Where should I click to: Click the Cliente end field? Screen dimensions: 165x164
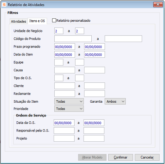pyautogui.click(x=95, y=86)
